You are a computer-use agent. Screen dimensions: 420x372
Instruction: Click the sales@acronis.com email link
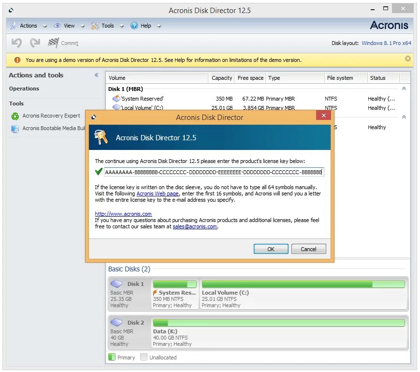click(x=195, y=226)
